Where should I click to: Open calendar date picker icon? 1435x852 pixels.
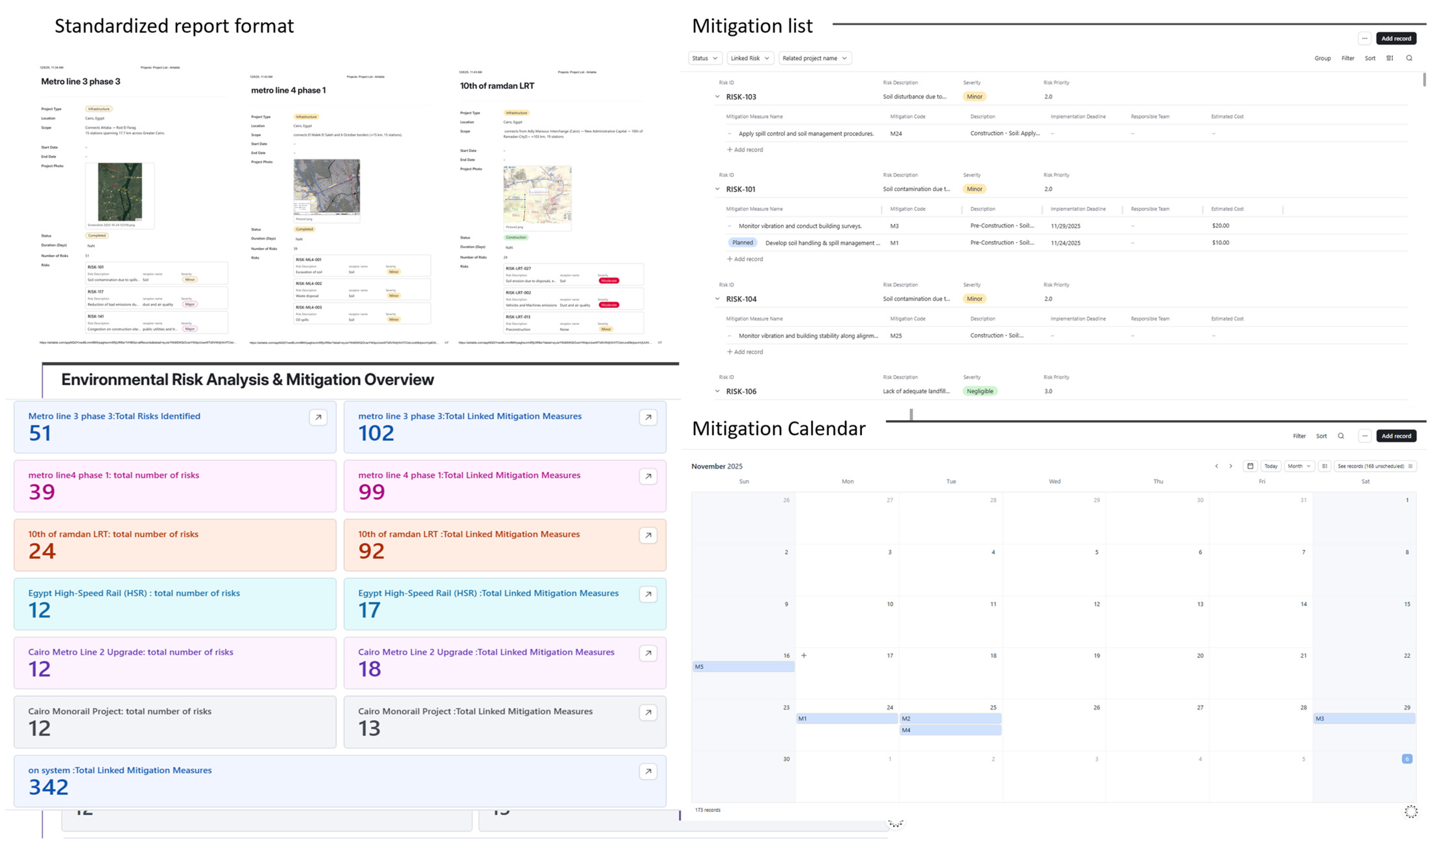[x=1250, y=466]
